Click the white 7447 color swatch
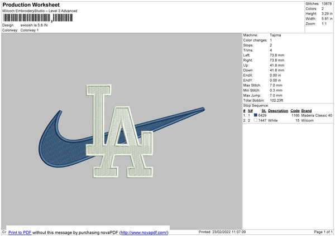 click(x=256, y=120)
